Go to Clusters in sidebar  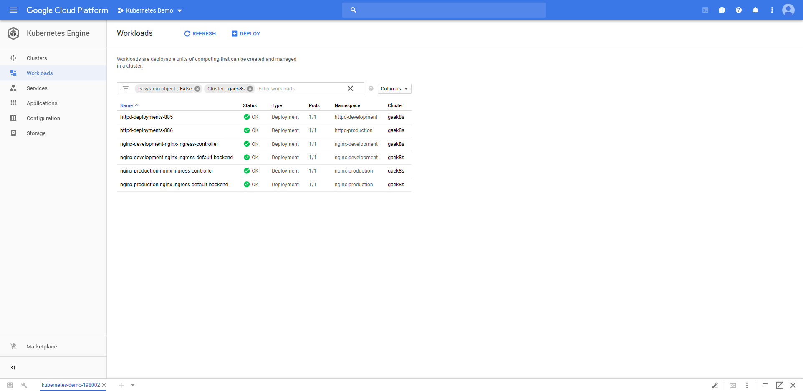37,58
